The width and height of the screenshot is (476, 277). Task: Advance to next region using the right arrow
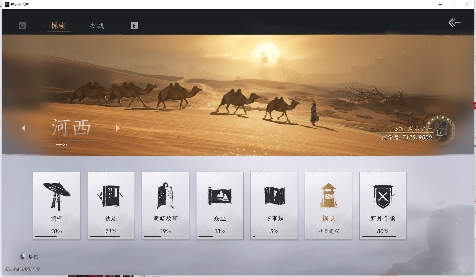[x=118, y=128]
